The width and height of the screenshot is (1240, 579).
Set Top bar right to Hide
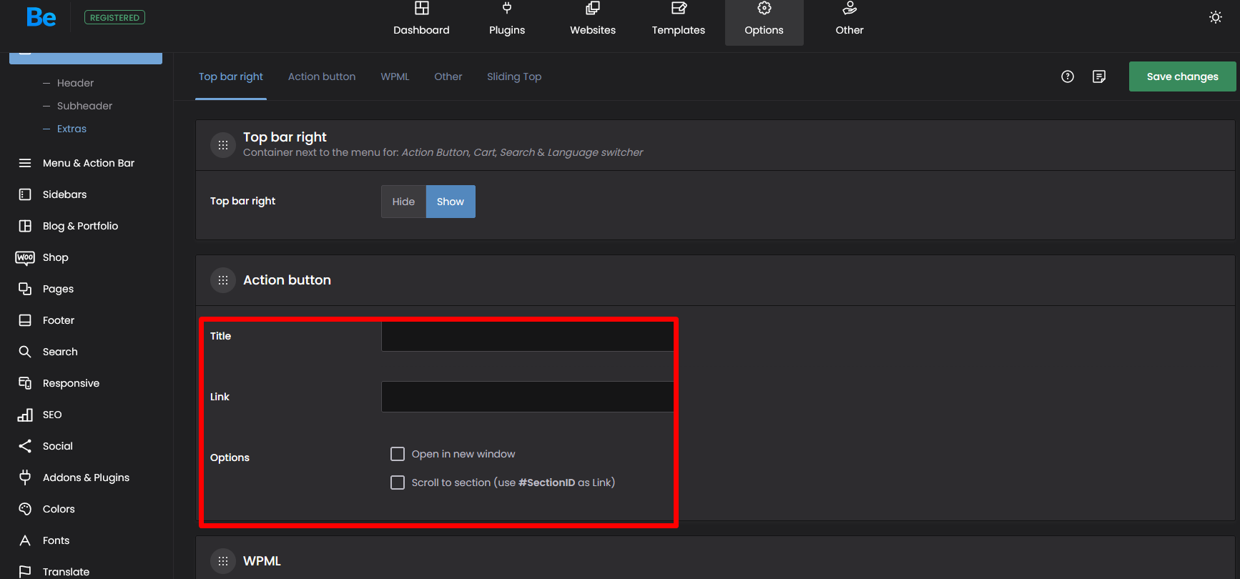tap(403, 202)
